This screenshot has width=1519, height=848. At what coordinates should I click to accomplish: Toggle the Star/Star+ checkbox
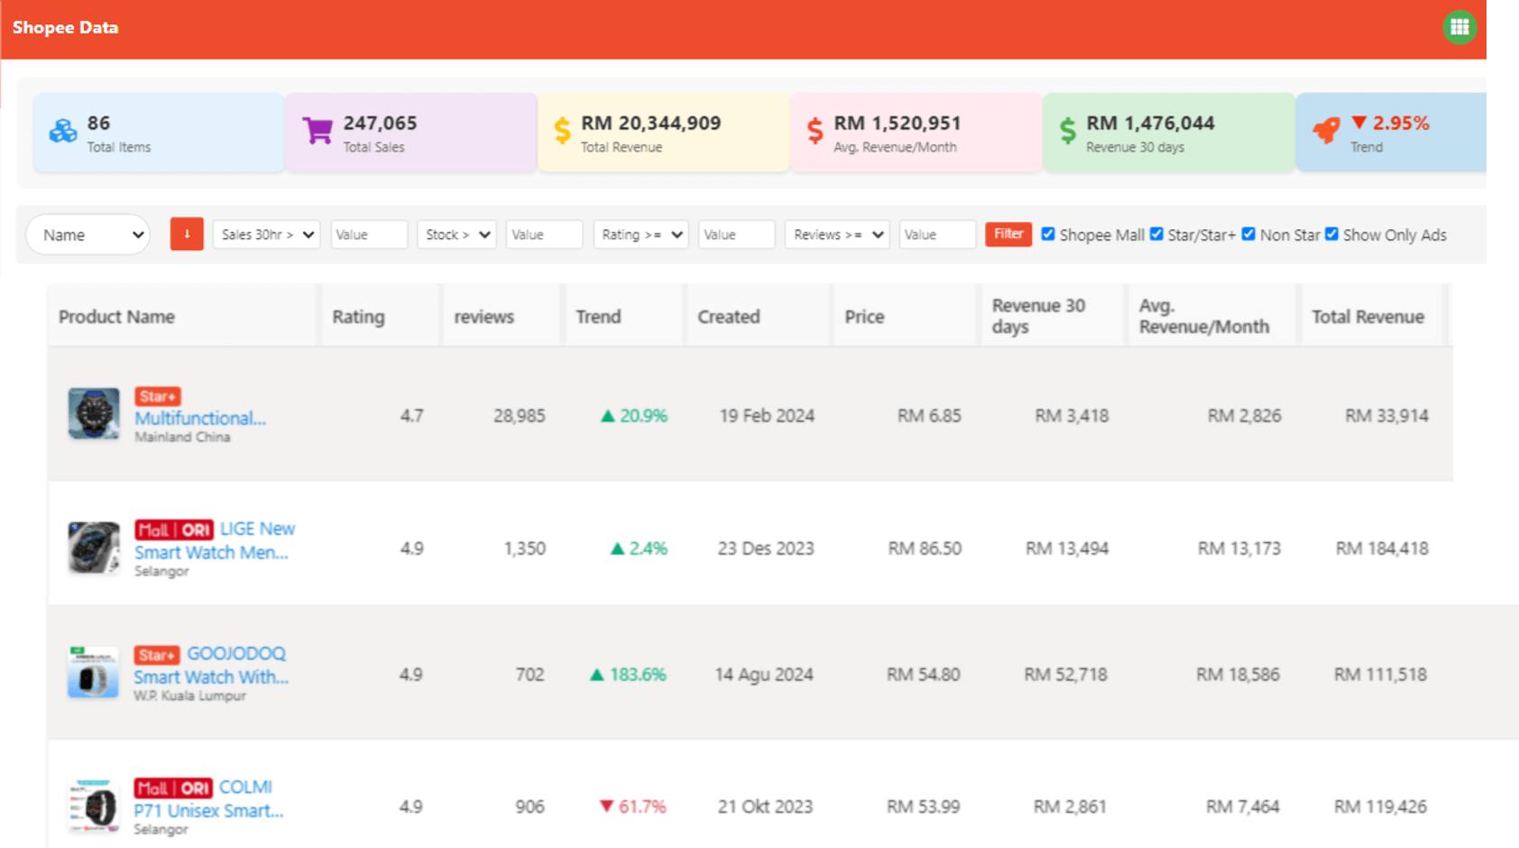pyautogui.click(x=1156, y=234)
